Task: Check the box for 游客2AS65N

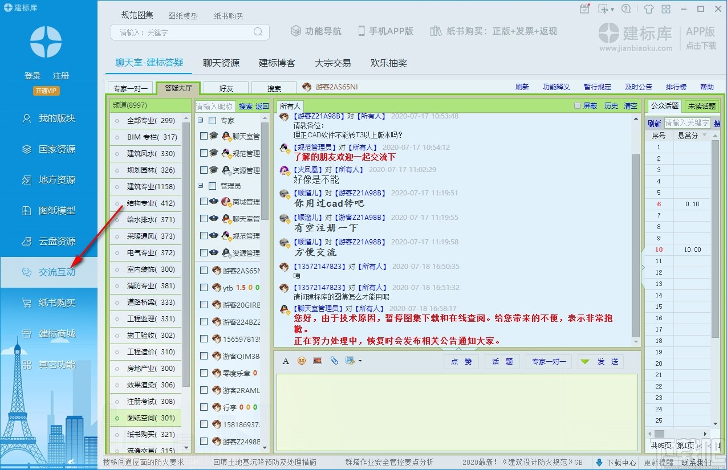Action: tap(204, 271)
